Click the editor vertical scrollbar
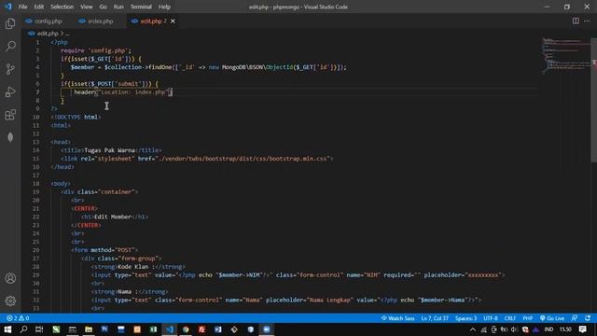Screen dimensions: 597x336 pos(593,100)
